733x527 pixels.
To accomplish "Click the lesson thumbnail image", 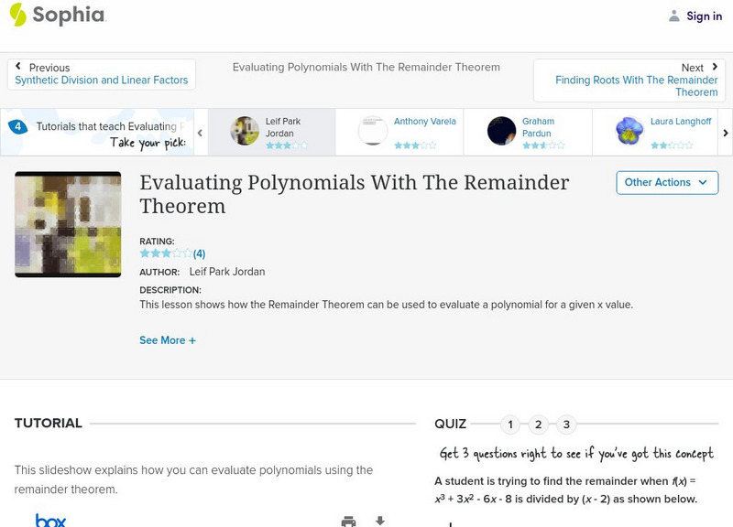I will [x=68, y=224].
